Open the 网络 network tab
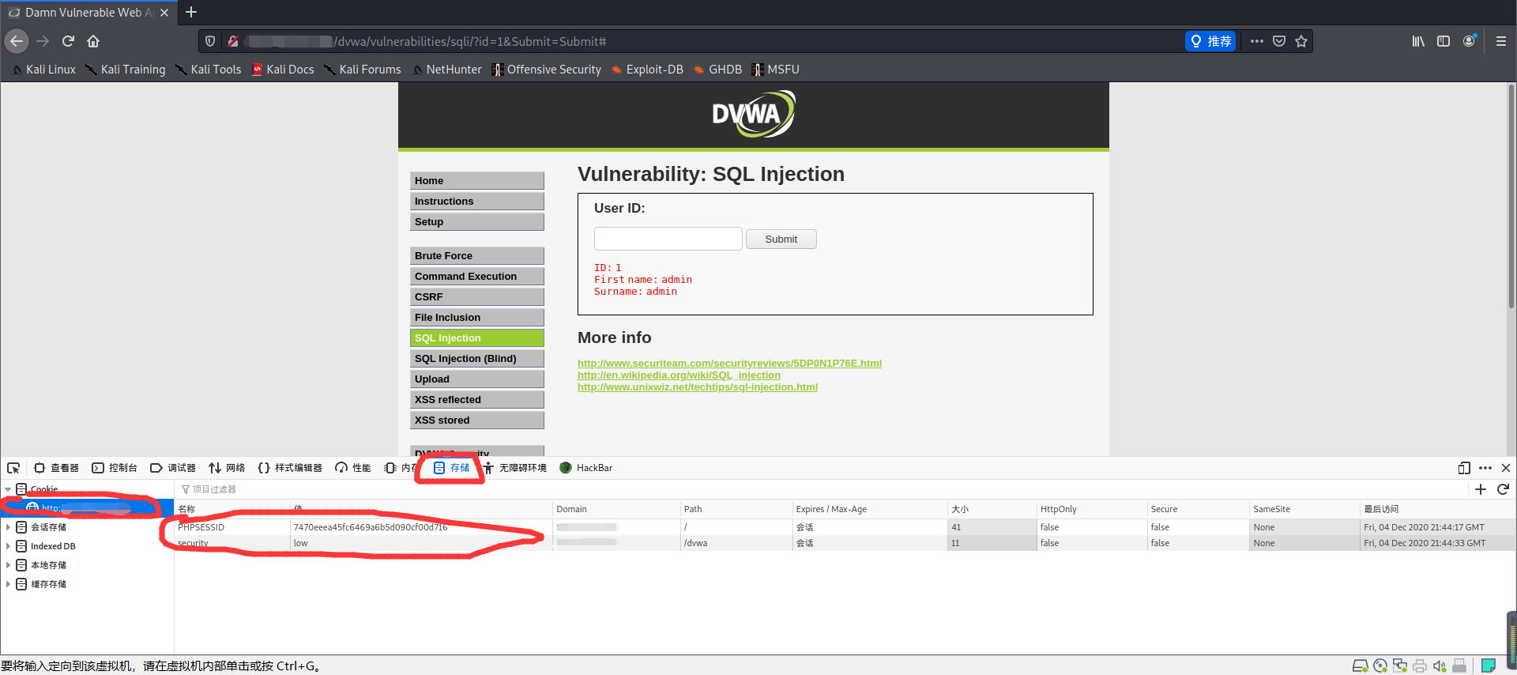The height and width of the screenshot is (675, 1517). coord(227,468)
